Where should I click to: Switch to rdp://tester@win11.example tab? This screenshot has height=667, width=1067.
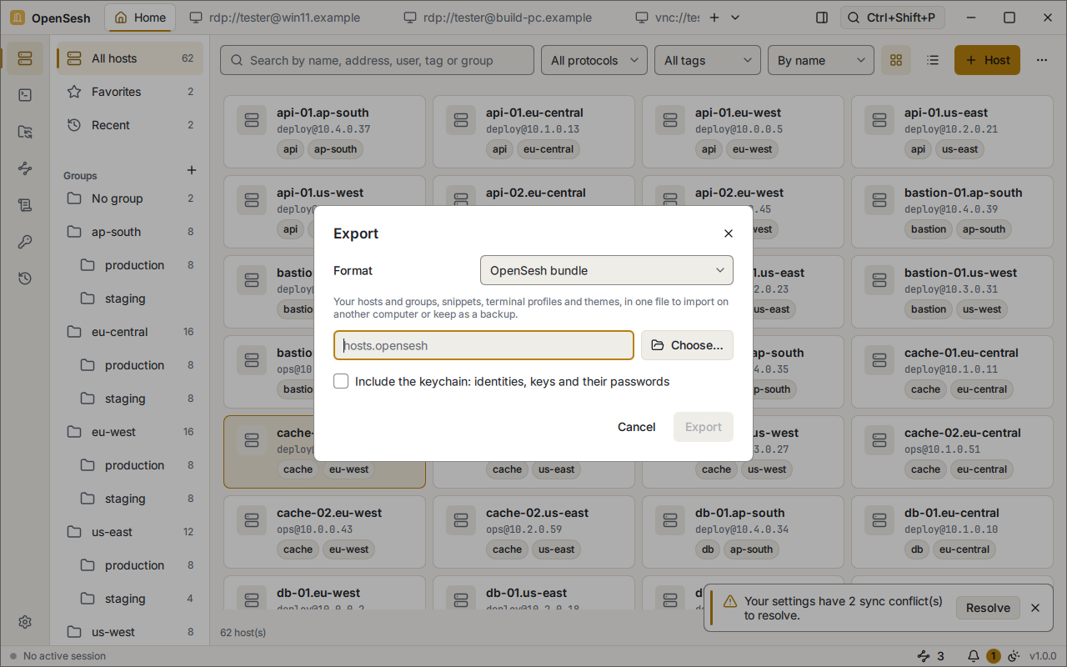[x=275, y=18]
